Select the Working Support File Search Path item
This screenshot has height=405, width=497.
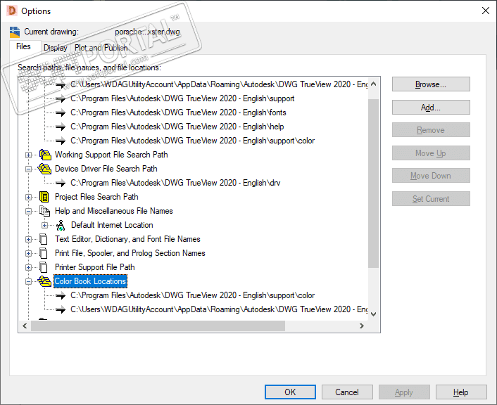[111, 155]
